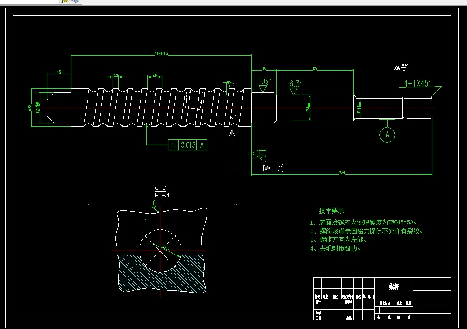This screenshot has width=467, height=329.
Task: Select the rotated 1.6 roughness symbol below the shaft
Action: click(x=260, y=155)
